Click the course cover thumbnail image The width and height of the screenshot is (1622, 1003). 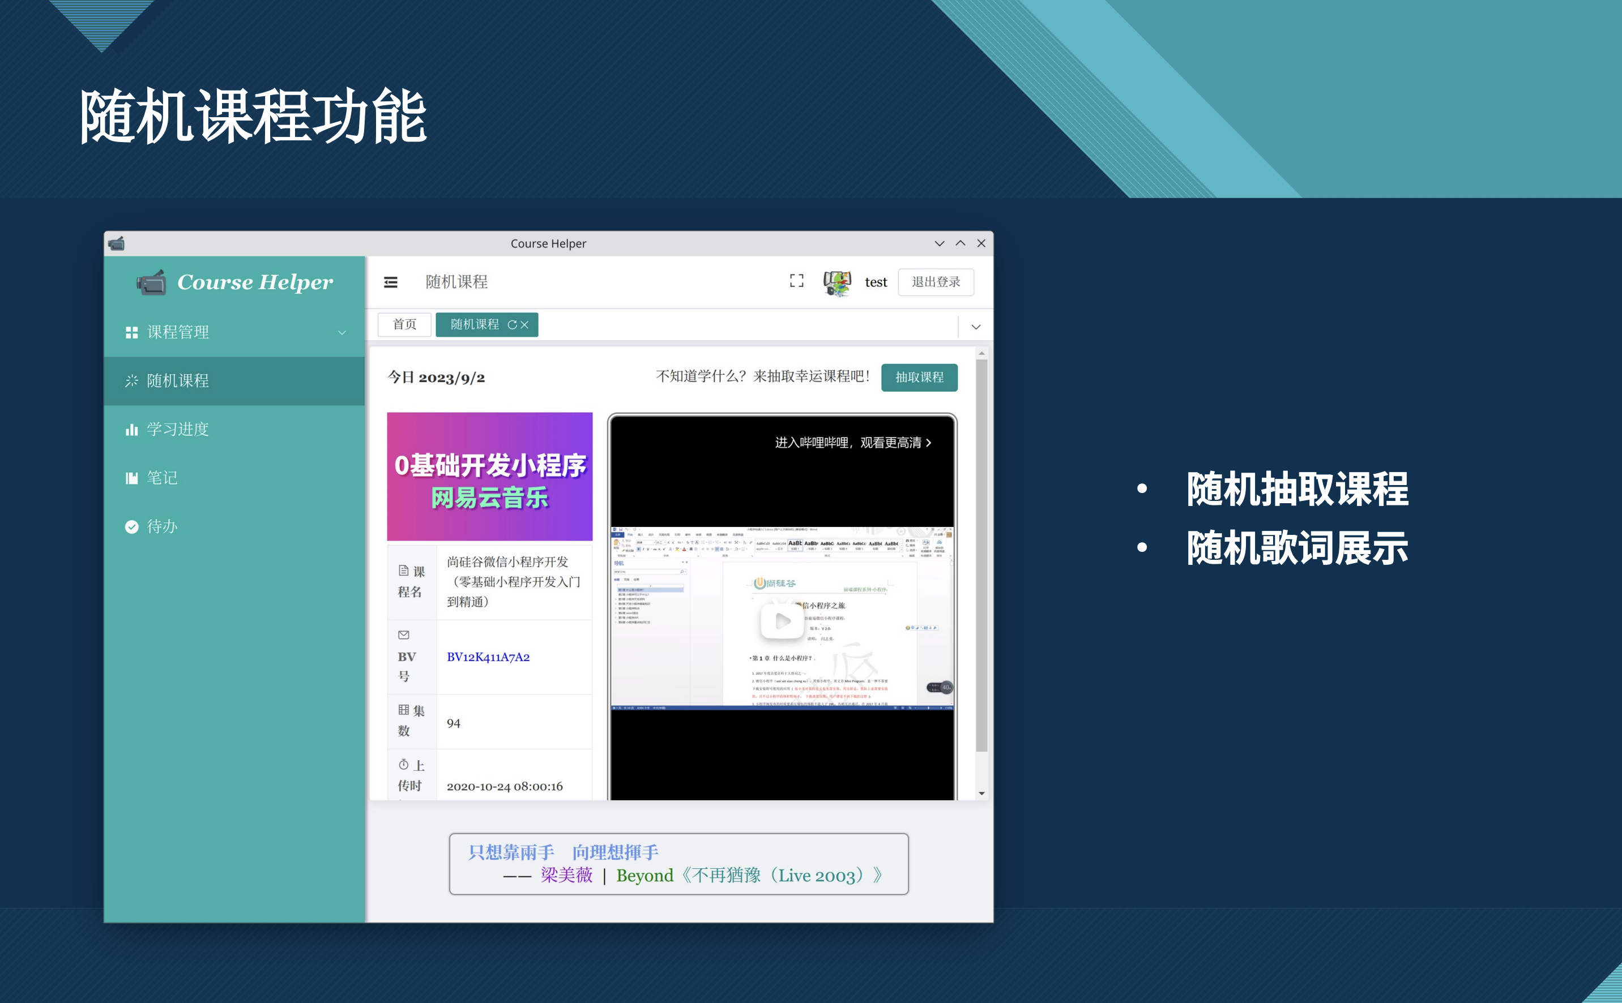489,476
